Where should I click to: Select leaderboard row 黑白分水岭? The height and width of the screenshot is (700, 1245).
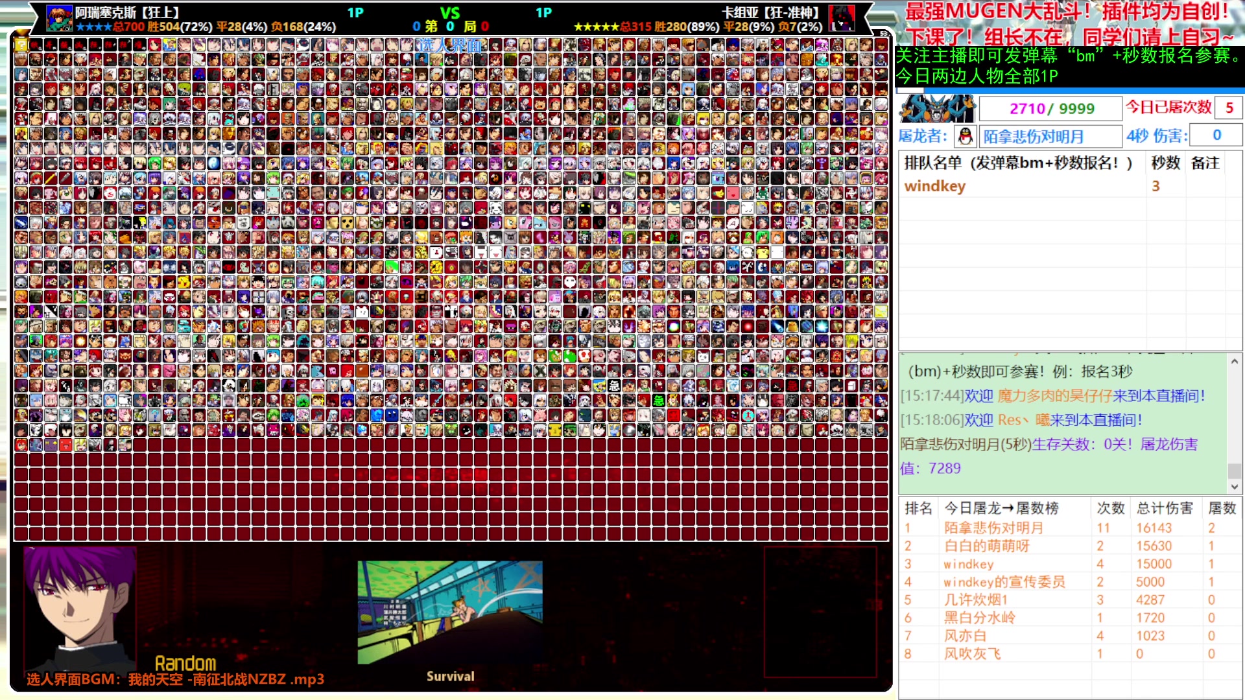[x=1070, y=618]
